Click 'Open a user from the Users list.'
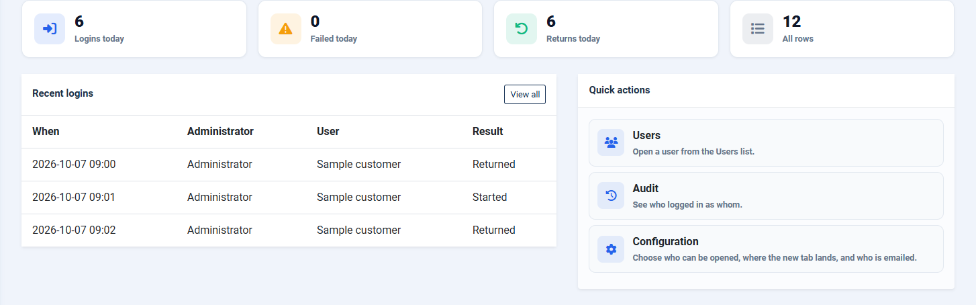This screenshot has width=976, height=305. point(693,152)
